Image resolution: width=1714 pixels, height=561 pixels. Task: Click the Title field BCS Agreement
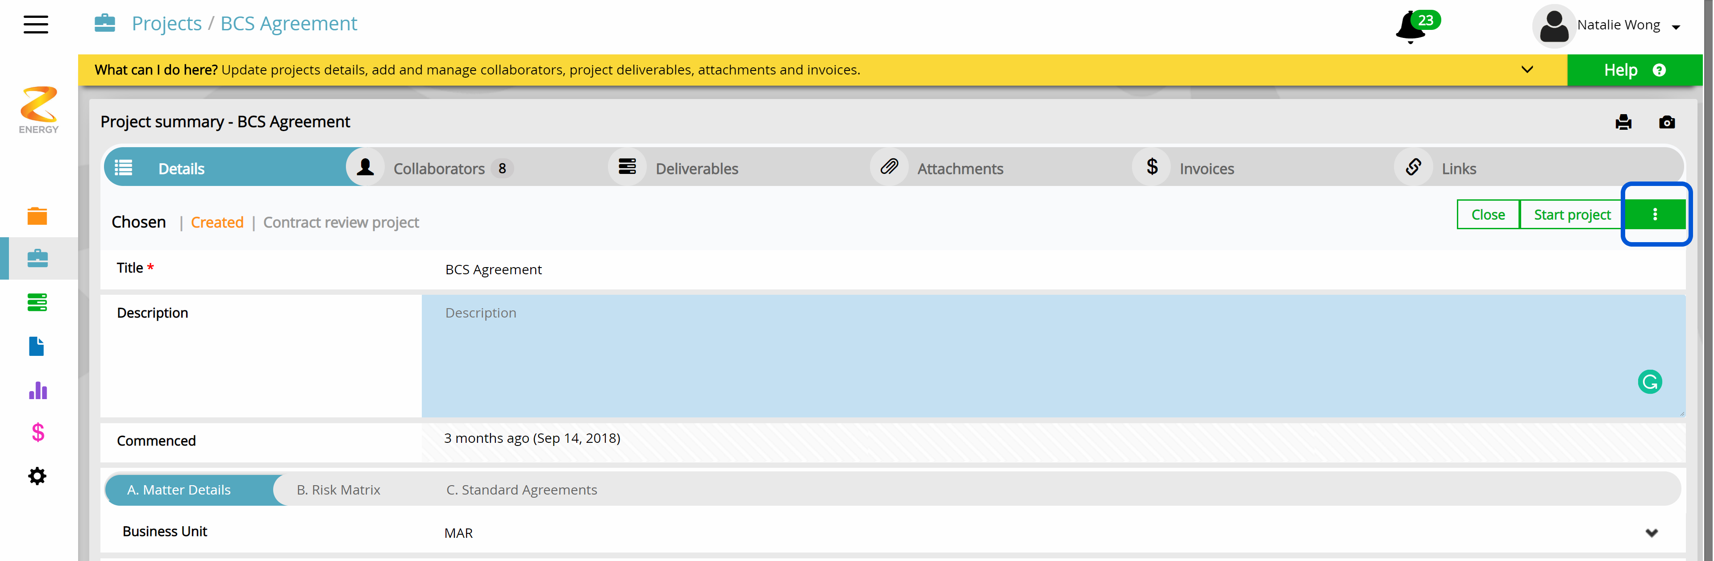pos(1053,269)
